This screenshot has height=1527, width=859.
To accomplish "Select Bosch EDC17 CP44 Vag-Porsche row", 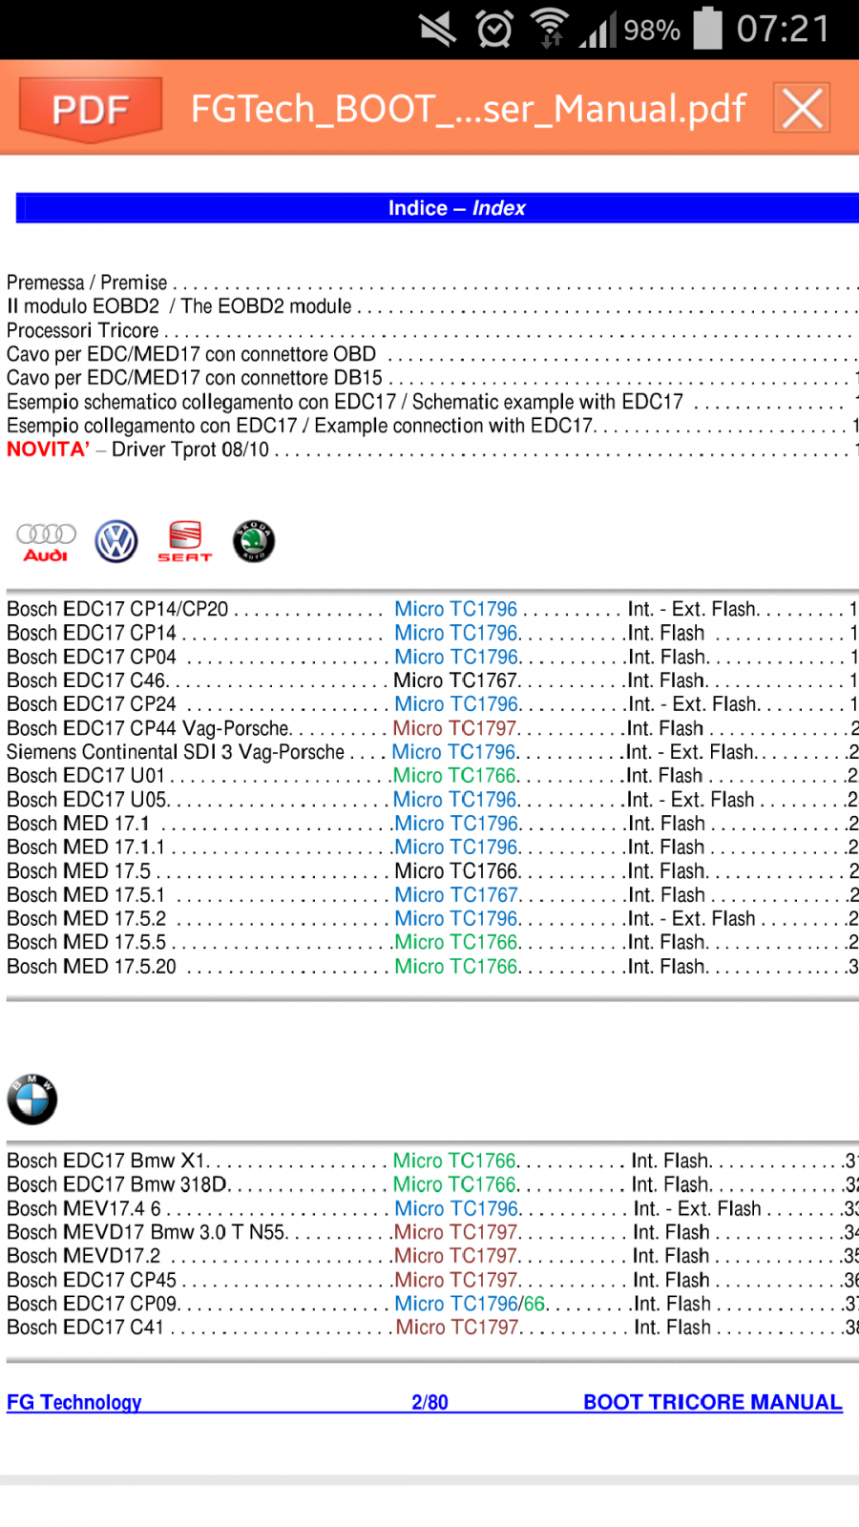I will [432, 728].
